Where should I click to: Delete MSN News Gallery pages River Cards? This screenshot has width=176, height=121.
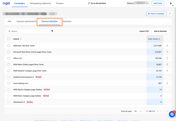[167, 64]
